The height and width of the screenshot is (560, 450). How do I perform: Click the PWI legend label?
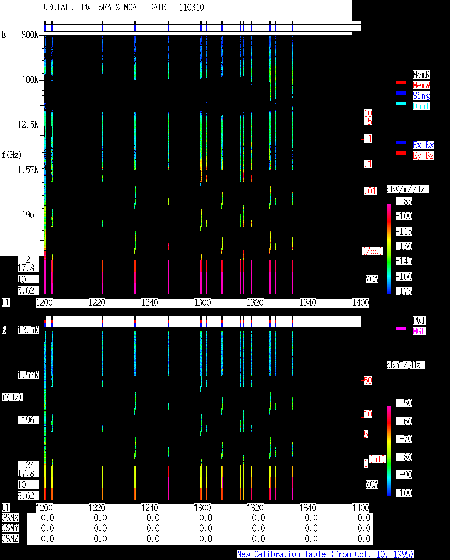pos(419,321)
